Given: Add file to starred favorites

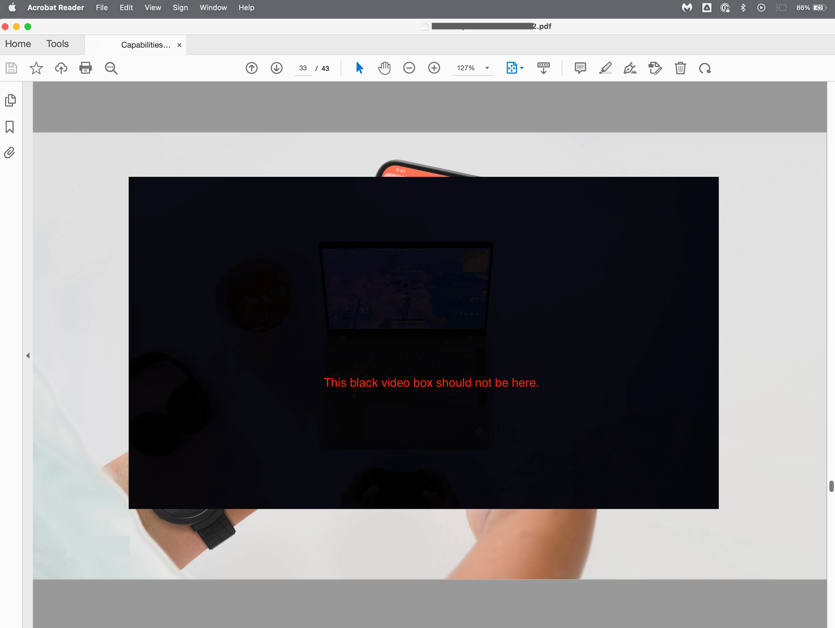Looking at the screenshot, I should pos(36,68).
